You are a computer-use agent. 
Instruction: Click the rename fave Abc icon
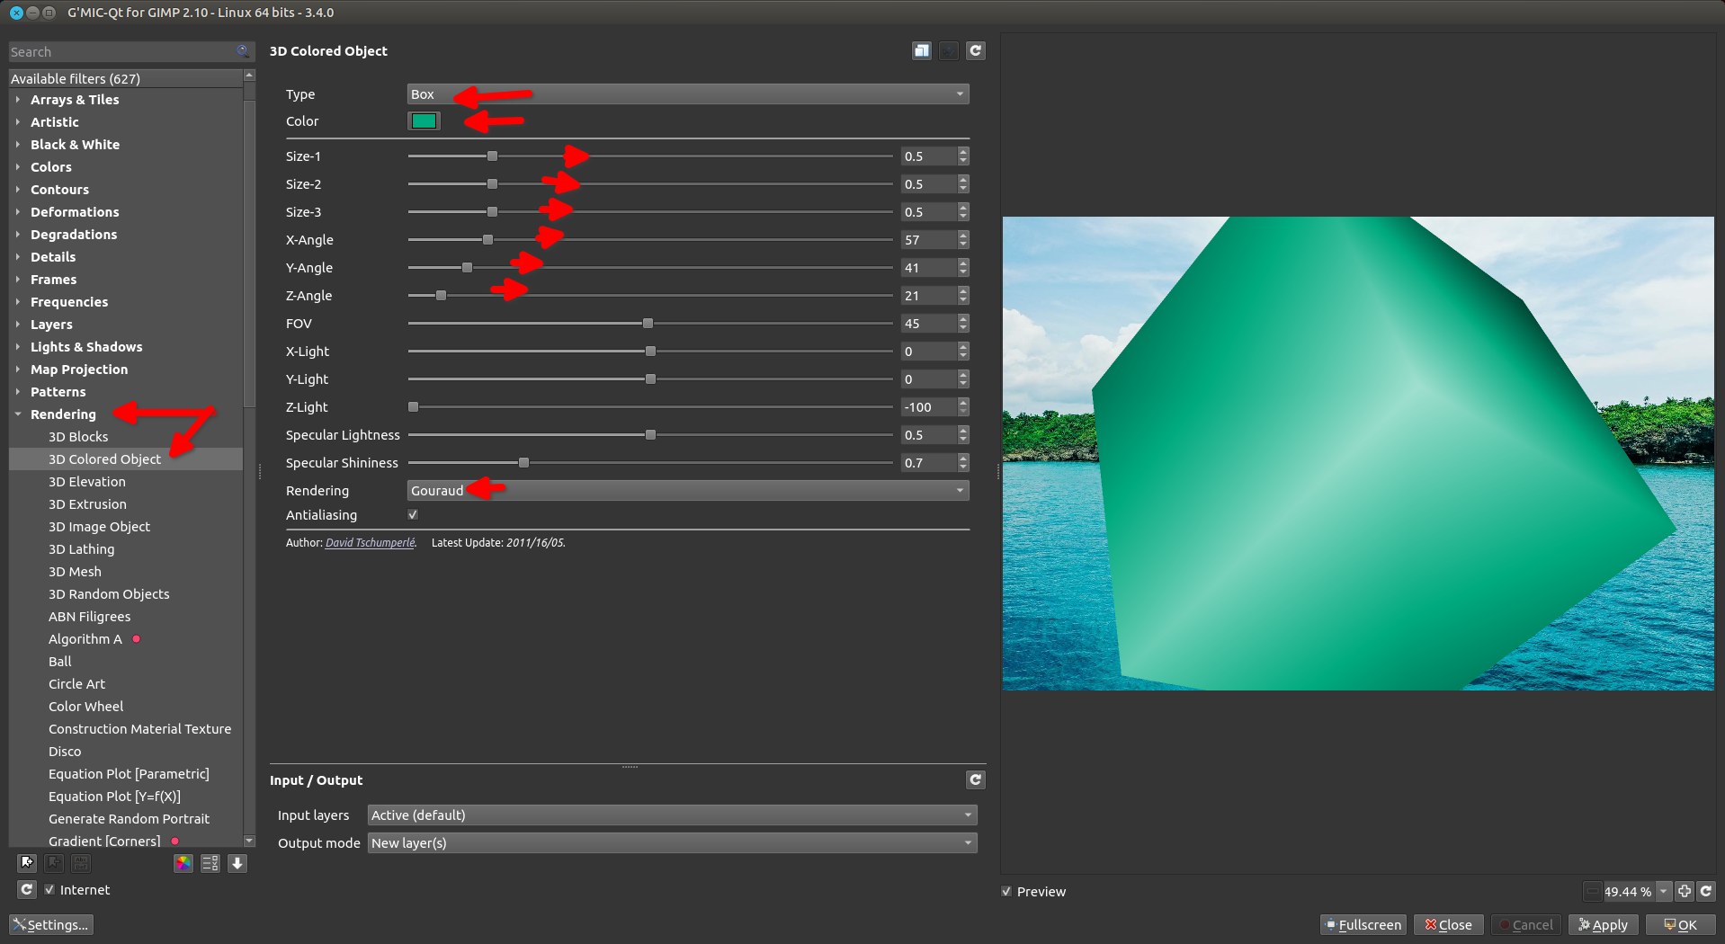(81, 863)
